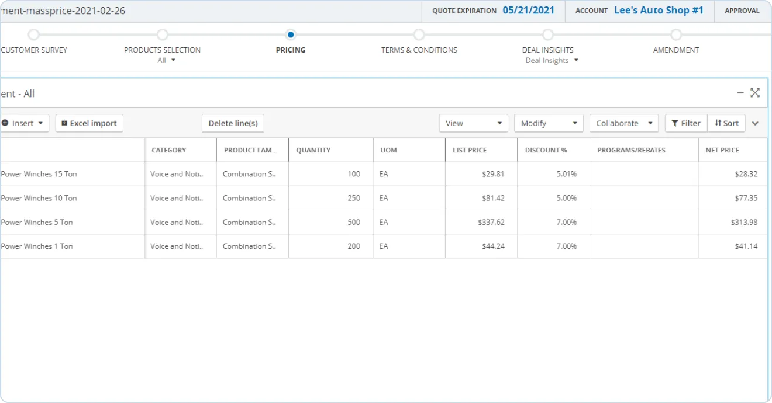Image resolution: width=772 pixels, height=403 pixels.
Task: Select the Pricing step
Action: 291,50
